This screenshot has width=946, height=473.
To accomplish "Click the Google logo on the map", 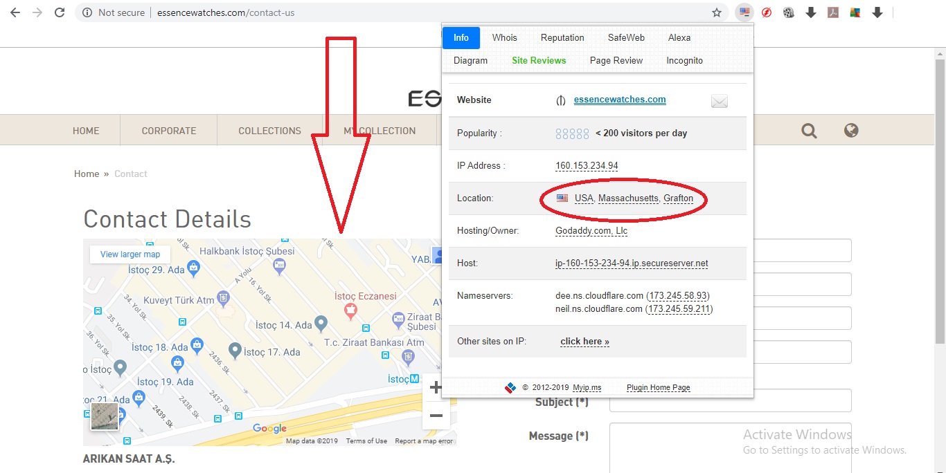I will click(269, 429).
